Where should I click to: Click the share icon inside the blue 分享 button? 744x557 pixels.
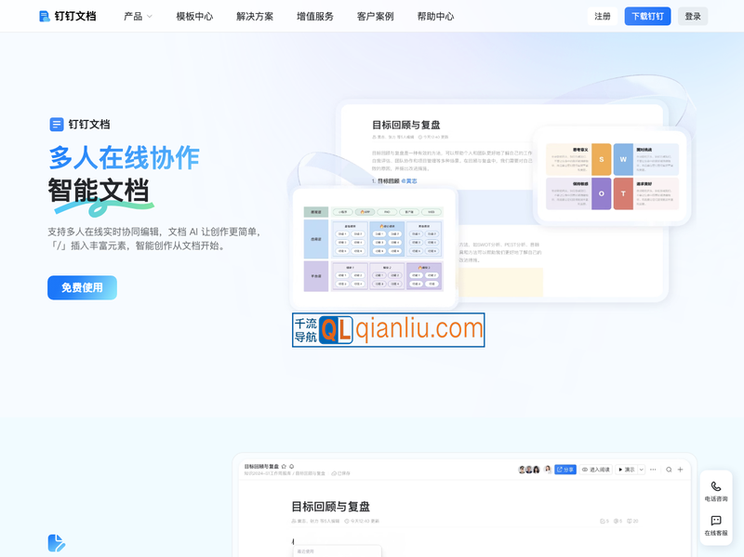click(x=559, y=470)
